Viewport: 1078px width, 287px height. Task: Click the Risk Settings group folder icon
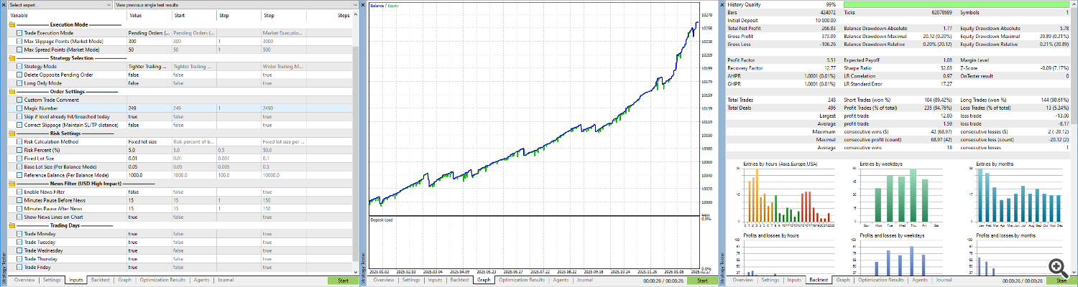point(12,133)
